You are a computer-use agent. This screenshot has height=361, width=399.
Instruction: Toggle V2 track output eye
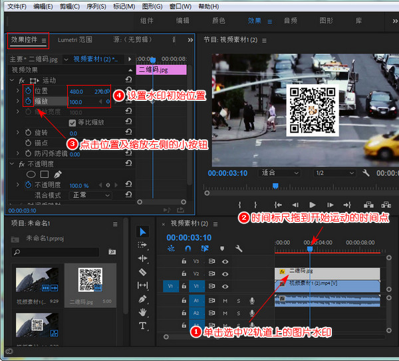pos(225,274)
